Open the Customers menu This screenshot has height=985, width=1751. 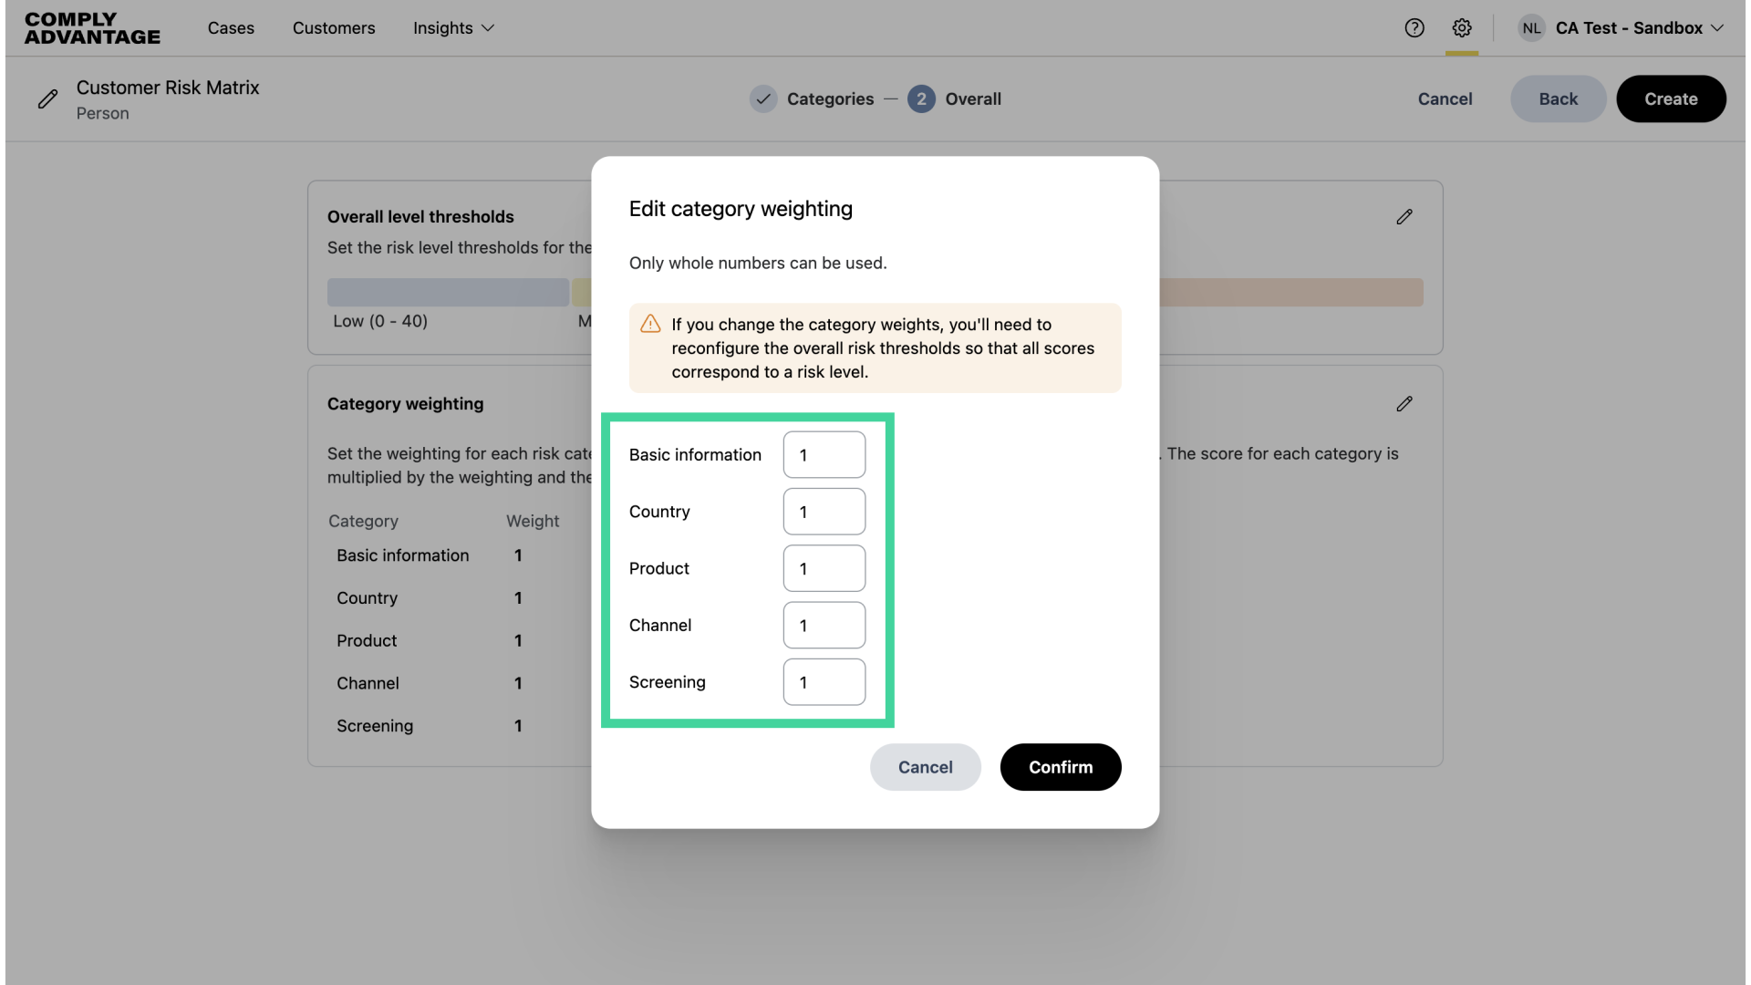(334, 28)
